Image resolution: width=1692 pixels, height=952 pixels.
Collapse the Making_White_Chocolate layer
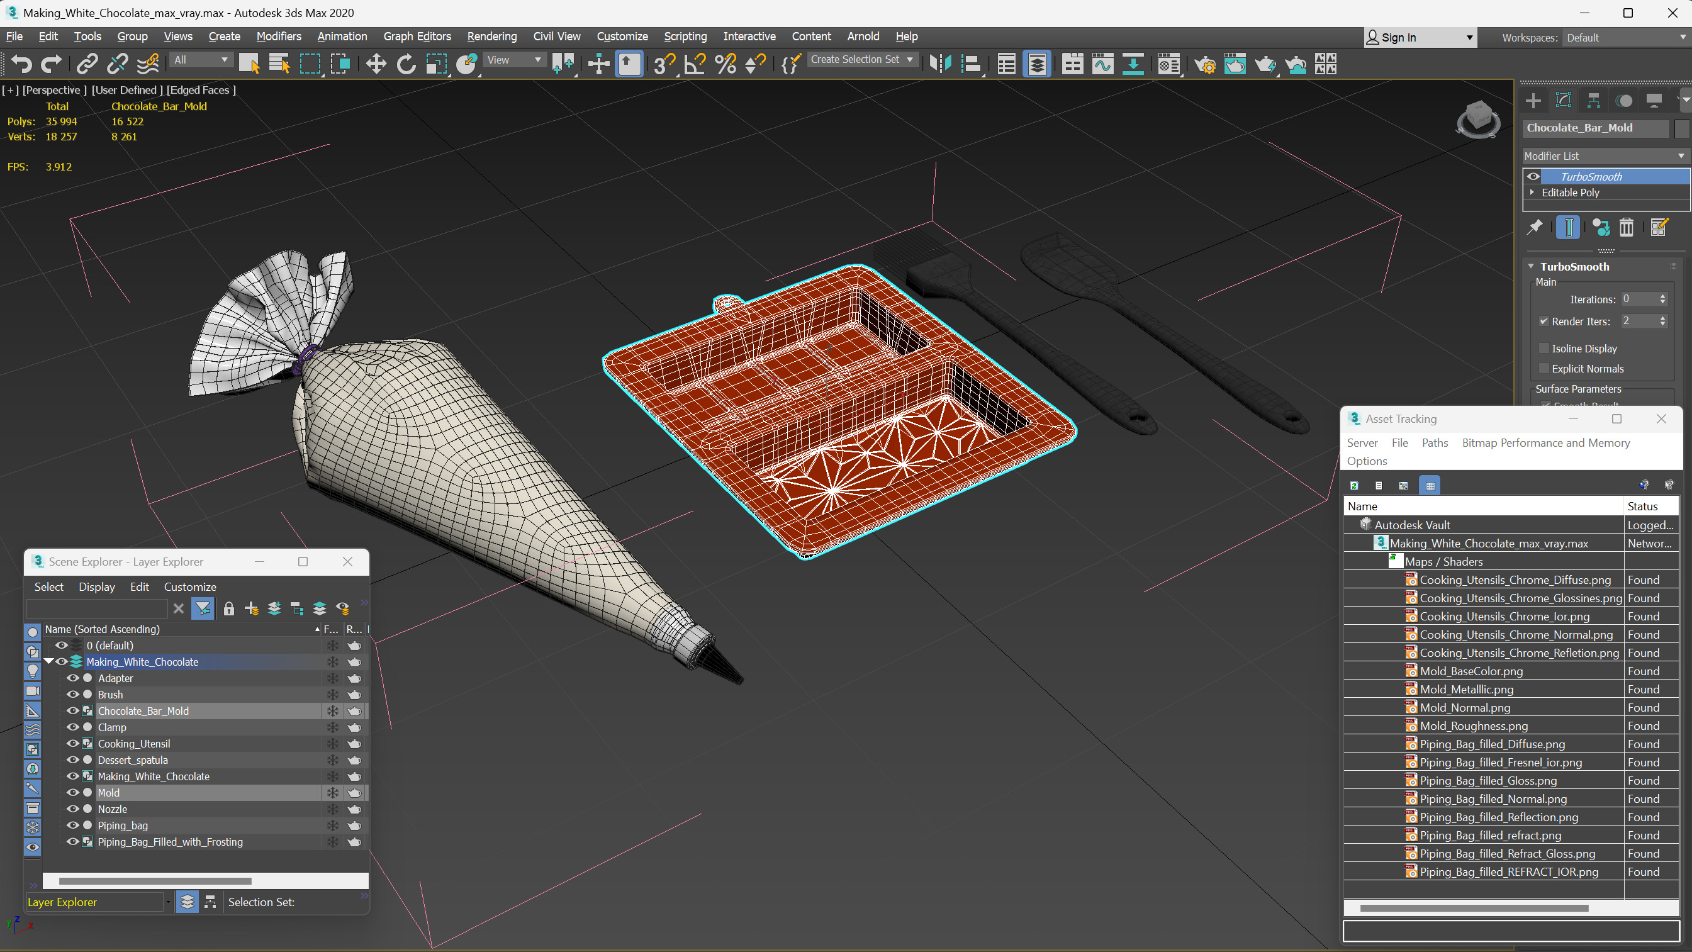coord(48,661)
